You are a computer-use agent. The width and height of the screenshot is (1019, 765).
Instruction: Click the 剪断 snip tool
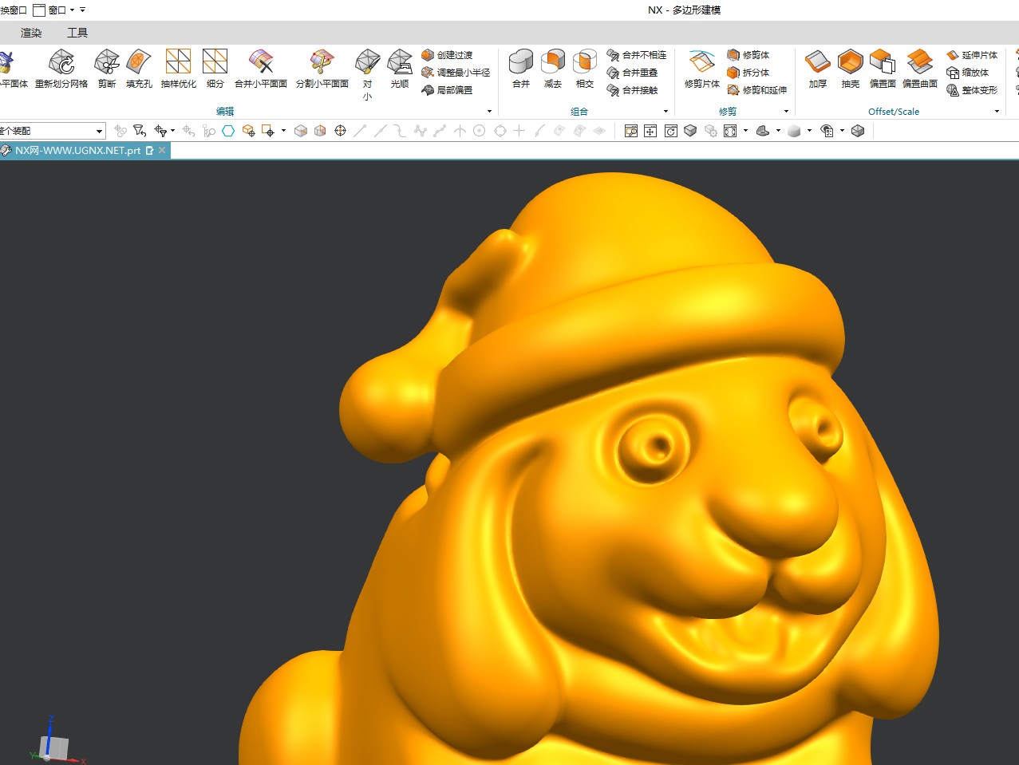(107, 69)
